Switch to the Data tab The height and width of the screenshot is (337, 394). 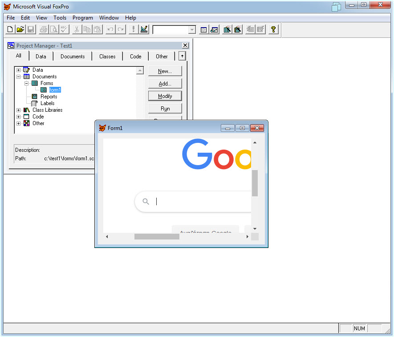41,57
